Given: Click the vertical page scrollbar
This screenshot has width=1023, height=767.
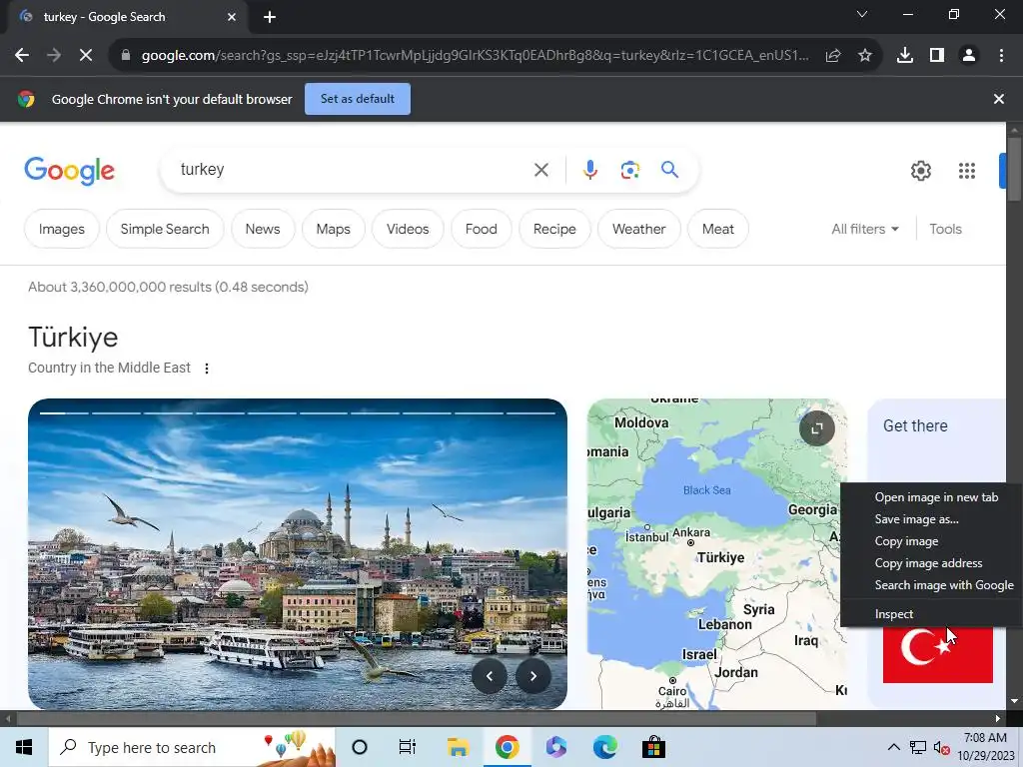Looking at the screenshot, I should [1014, 169].
